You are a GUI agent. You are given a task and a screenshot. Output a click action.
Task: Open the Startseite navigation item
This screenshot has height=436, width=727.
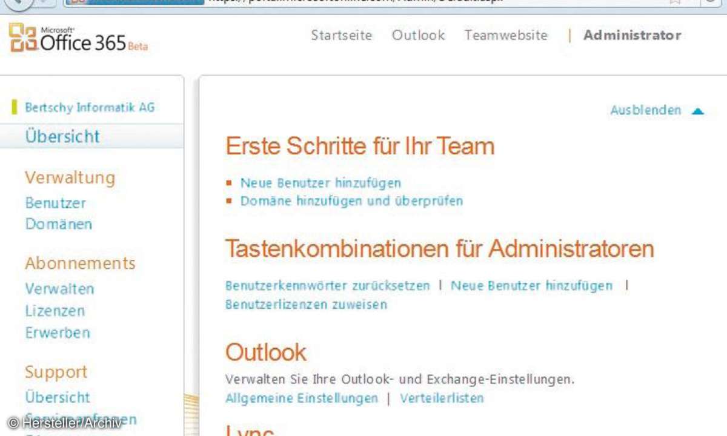click(x=342, y=35)
